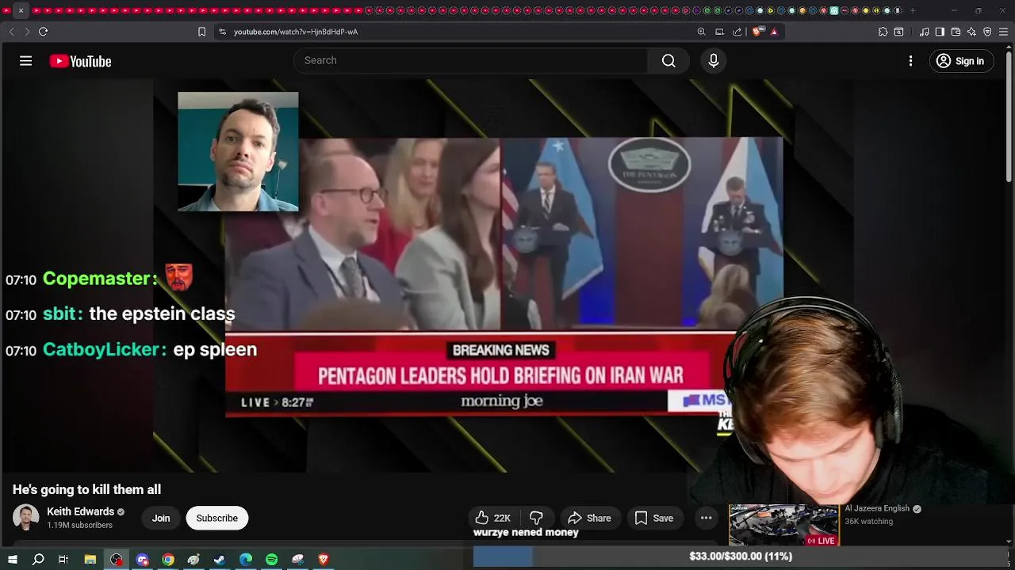The height and width of the screenshot is (570, 1015).
Task: Open browser extensions puzzle icon
Action: 883,32
